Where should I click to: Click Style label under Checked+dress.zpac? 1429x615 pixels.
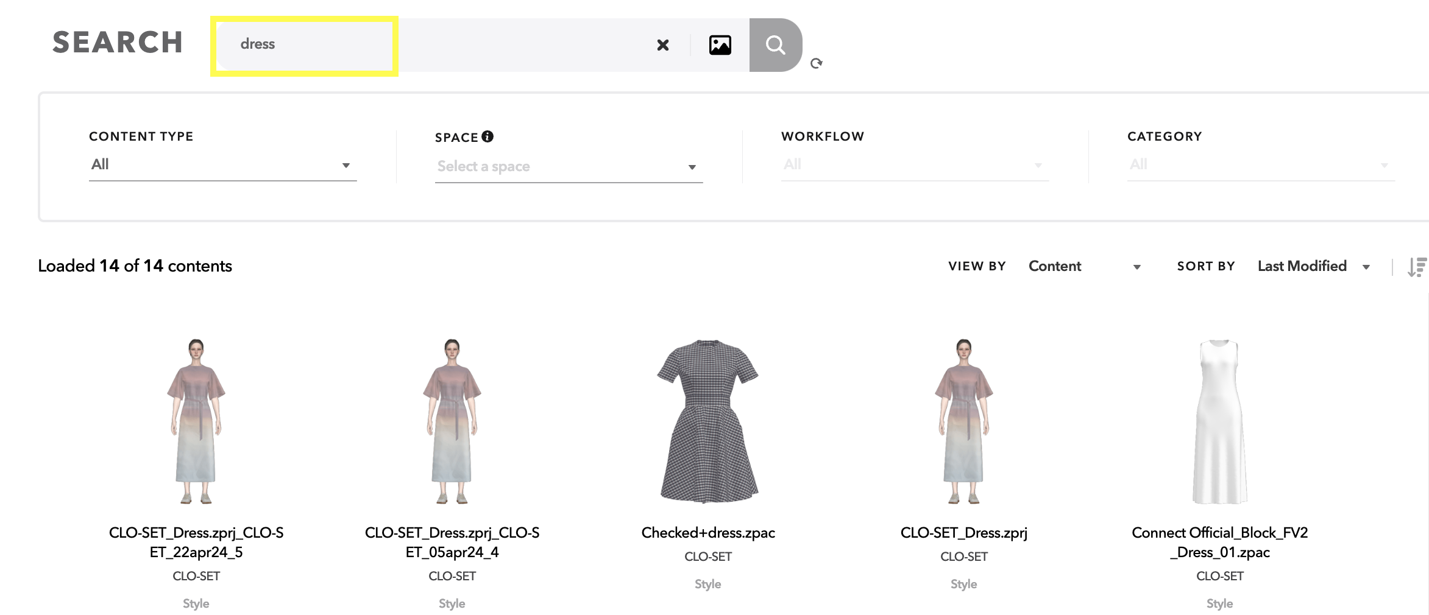point(708,584)
